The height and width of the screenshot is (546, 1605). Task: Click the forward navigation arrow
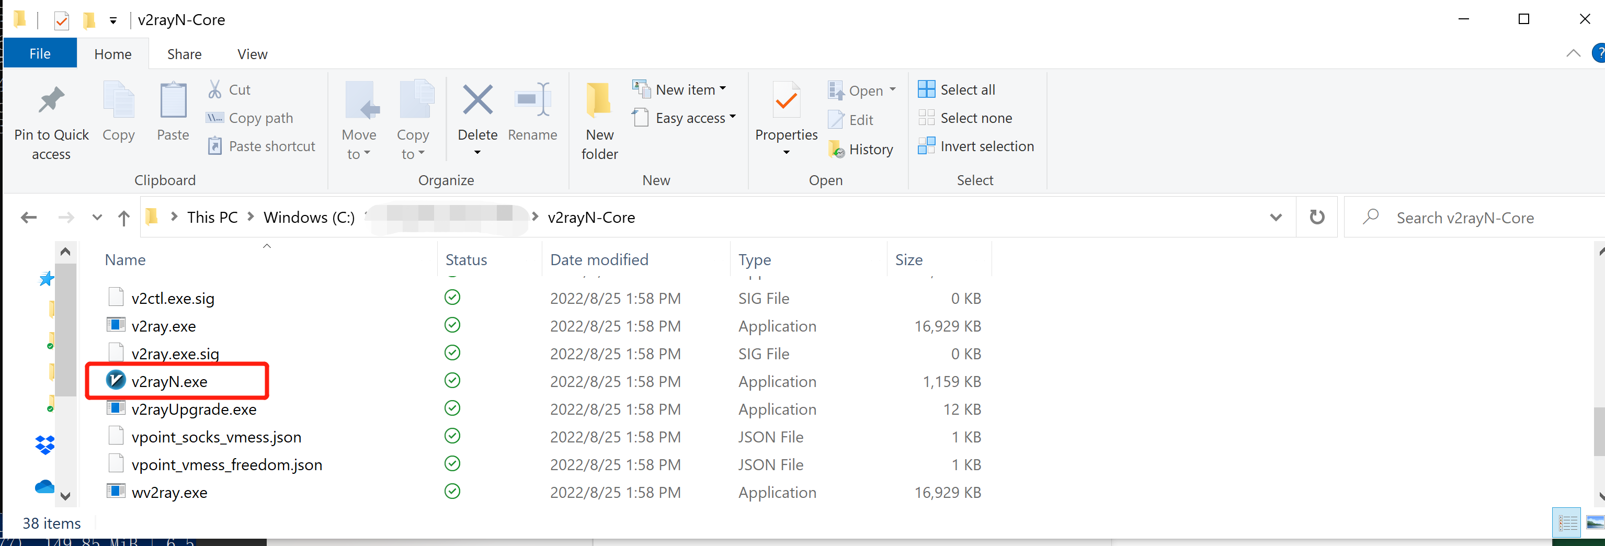pyautogui.click(x=65, y=218)
